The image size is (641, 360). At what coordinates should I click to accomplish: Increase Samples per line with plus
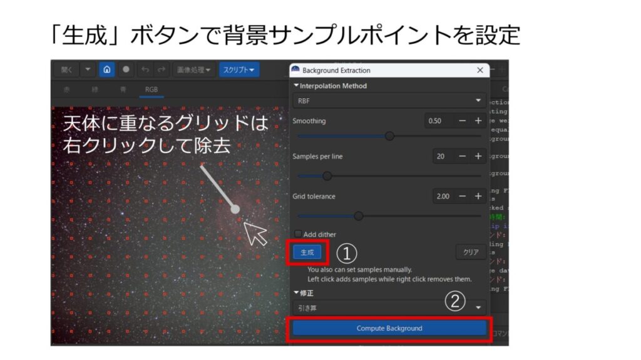[x=478, y=156]
